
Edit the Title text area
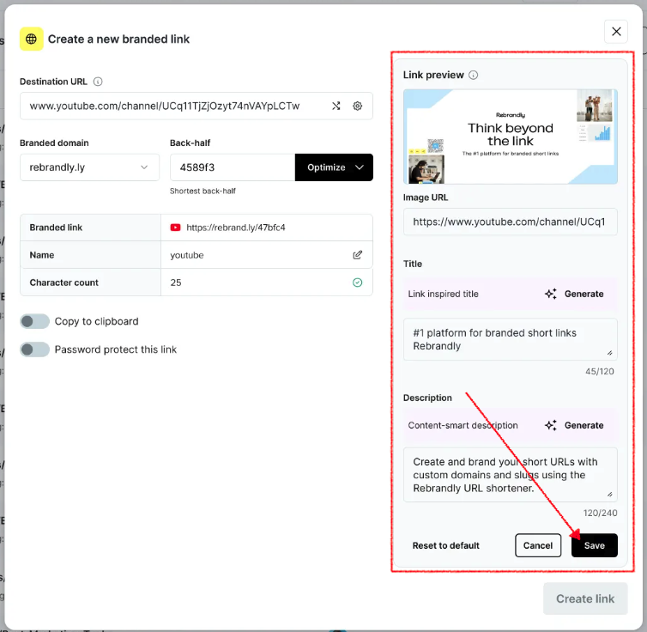pos(511,339)
